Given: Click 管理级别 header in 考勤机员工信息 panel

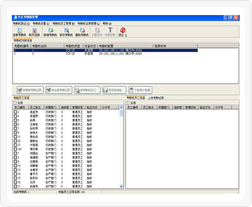Looking at the screenshot, I should tap(191, 107).
